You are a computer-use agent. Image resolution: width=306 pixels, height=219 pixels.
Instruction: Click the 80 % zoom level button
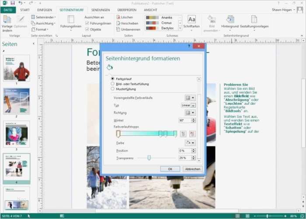click(x=293, y=216)
